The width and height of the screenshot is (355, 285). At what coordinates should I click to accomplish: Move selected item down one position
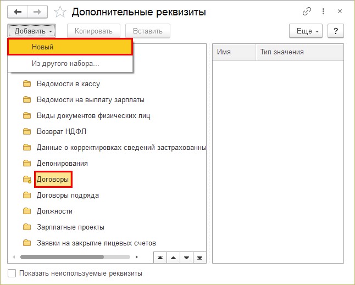pos(187,257)
